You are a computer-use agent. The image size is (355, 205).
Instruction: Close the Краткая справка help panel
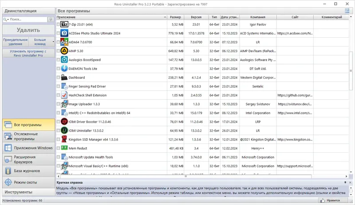(x=350, y=182)
